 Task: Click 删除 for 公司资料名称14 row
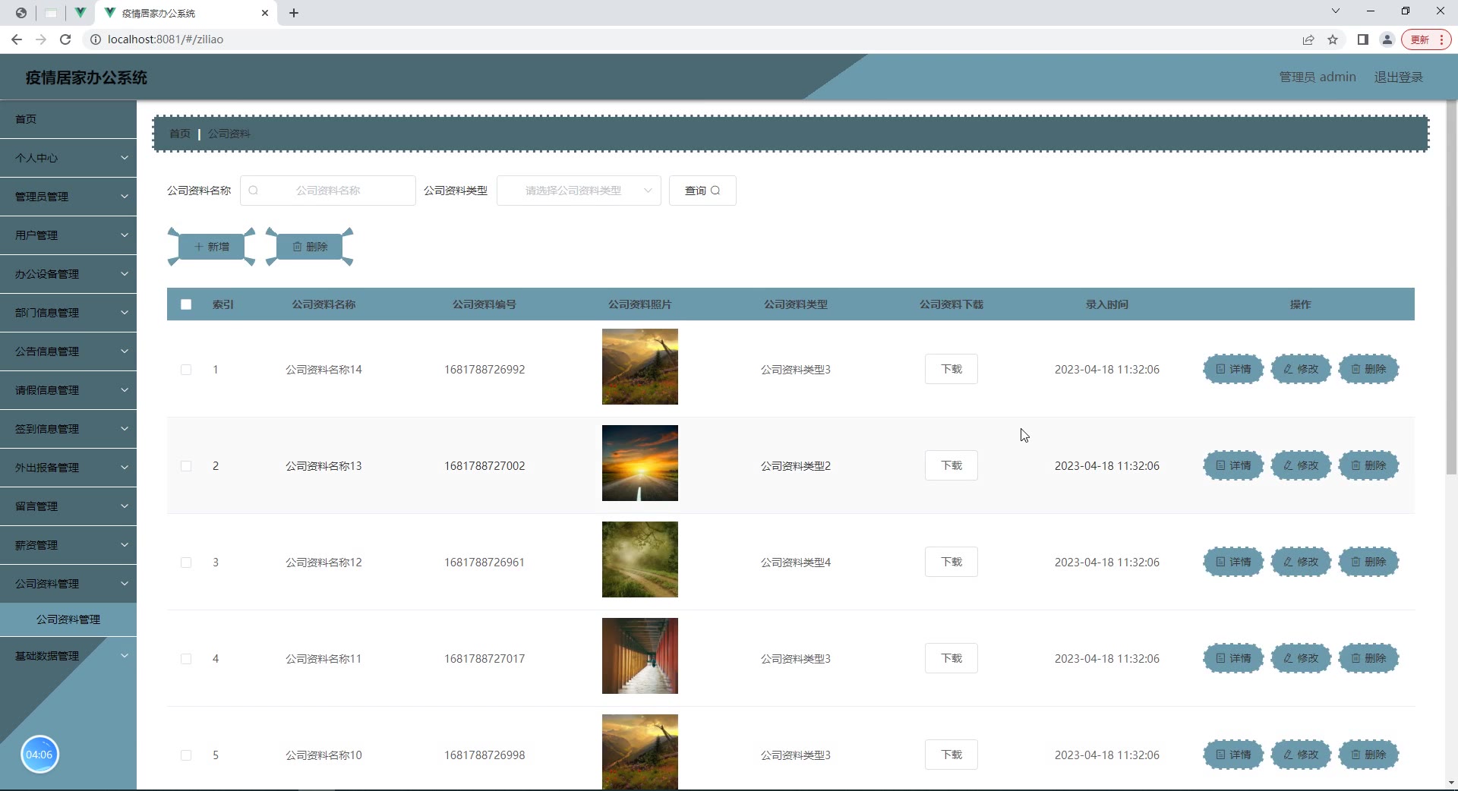pos(1368,369)
